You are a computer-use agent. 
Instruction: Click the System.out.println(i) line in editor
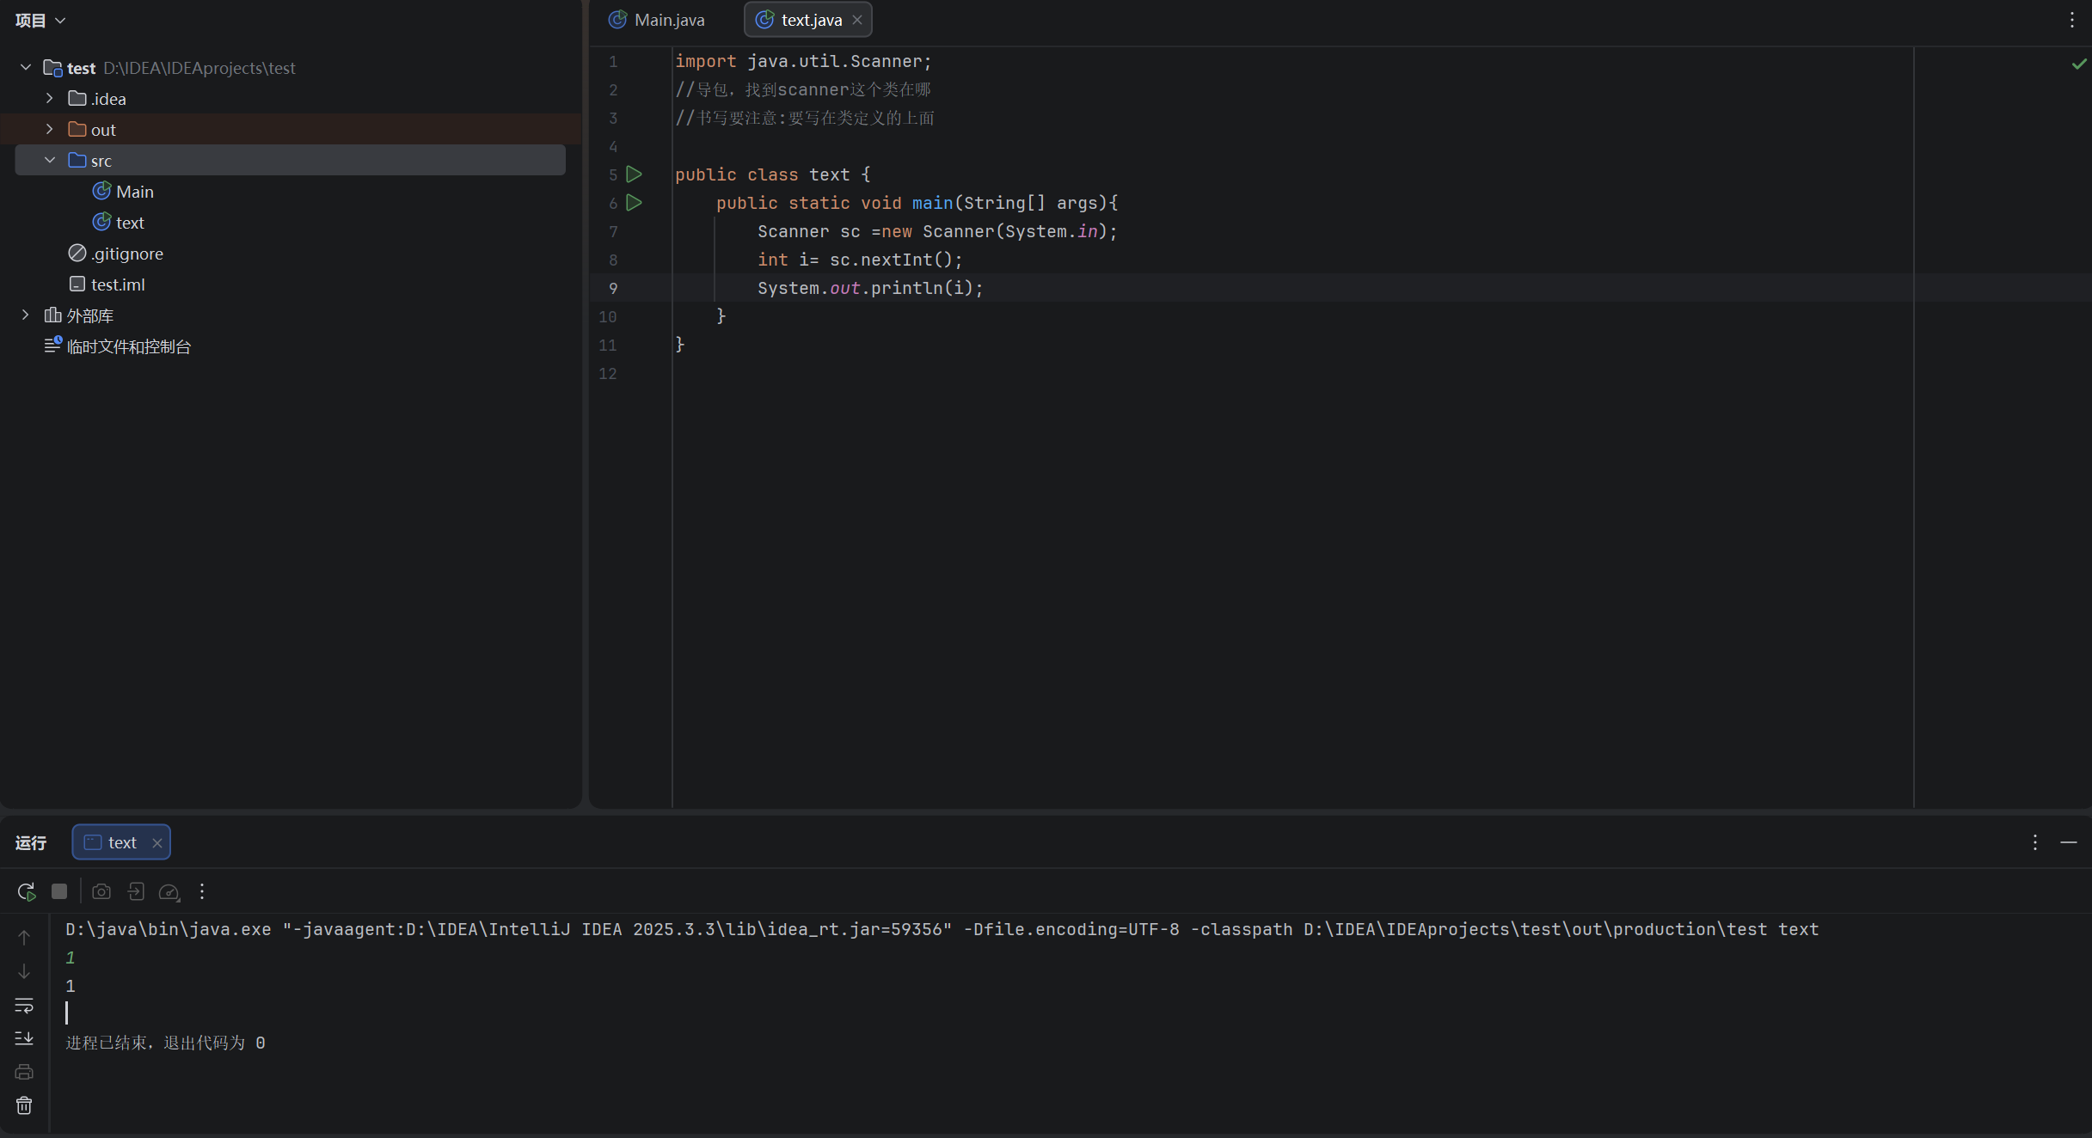click(870, 288)
